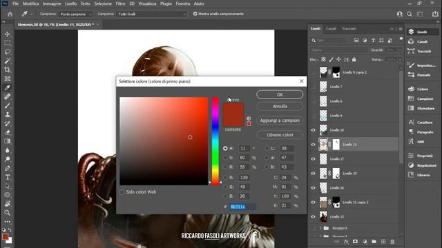Screen dimensions: 442x248
Task: Select the Blur tool
Action: (8, 150)
